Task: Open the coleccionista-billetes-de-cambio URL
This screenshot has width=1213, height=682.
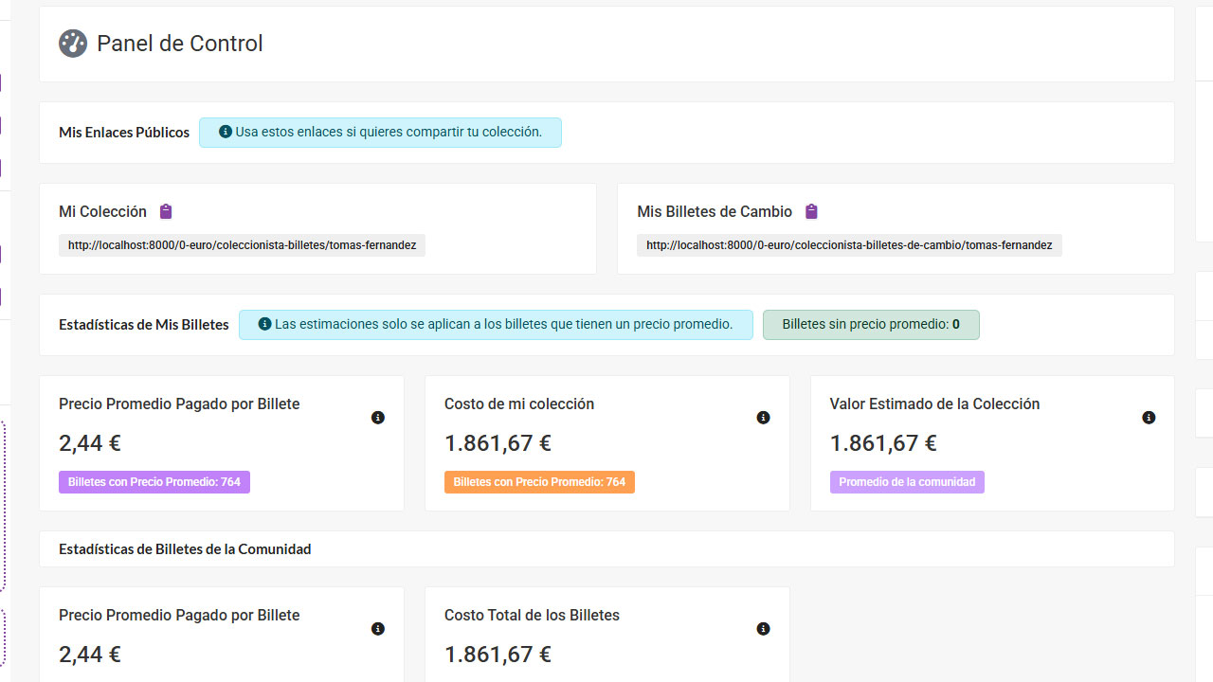Action: [849, 245]
